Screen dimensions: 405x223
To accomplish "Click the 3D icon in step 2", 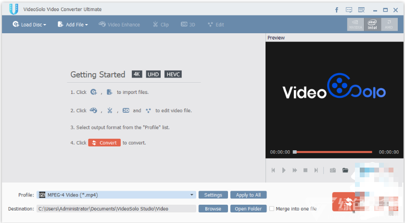I will (x=126, y=110).
